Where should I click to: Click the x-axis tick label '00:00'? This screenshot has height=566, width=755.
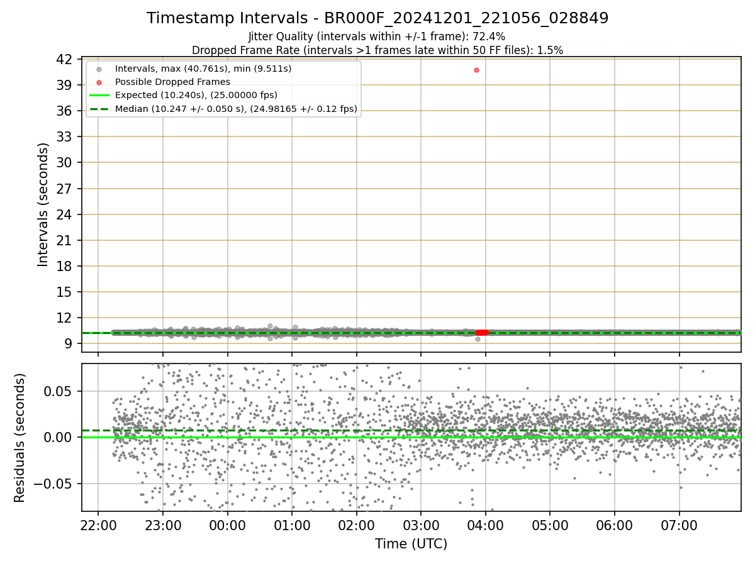[x=227, y=524]
